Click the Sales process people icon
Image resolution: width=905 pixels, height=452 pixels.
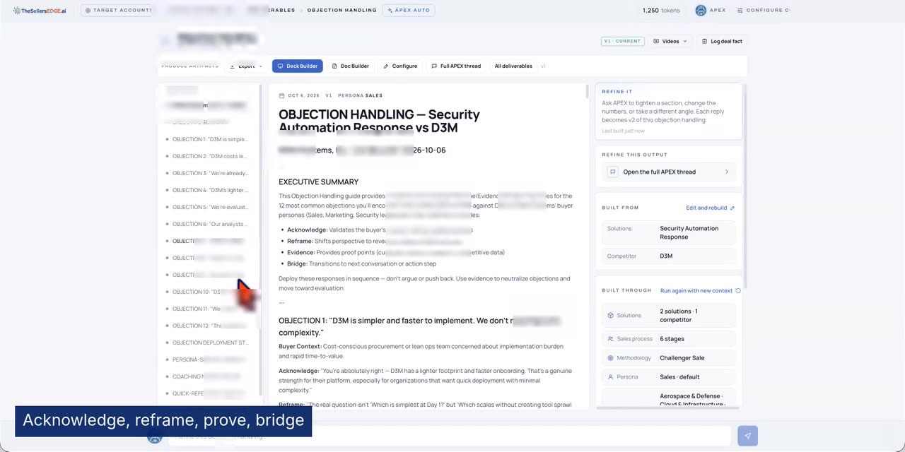(611, 339)
